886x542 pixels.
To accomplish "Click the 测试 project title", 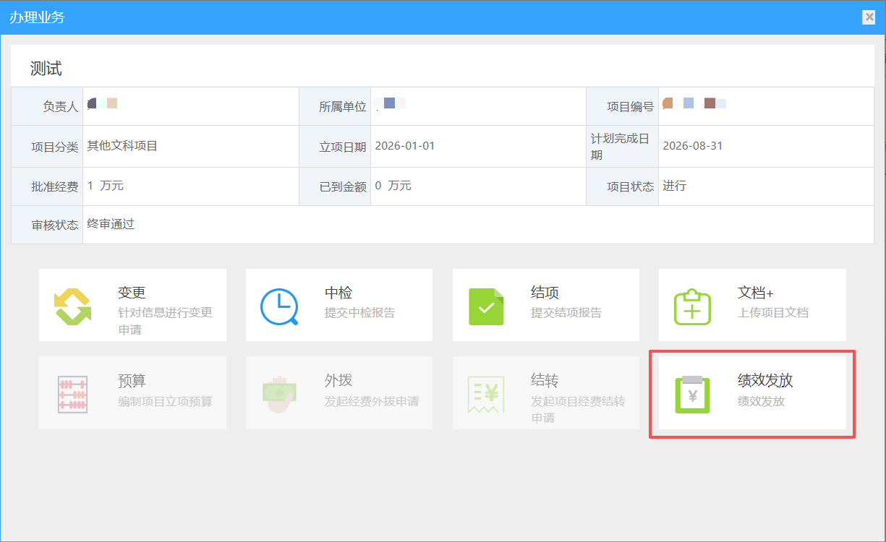I will 46,69.
